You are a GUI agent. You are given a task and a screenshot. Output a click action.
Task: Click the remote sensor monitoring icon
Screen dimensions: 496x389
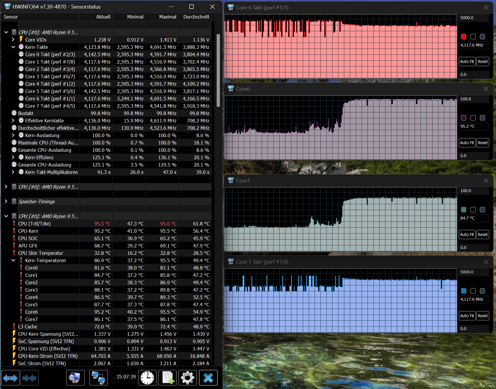(98, 378)
